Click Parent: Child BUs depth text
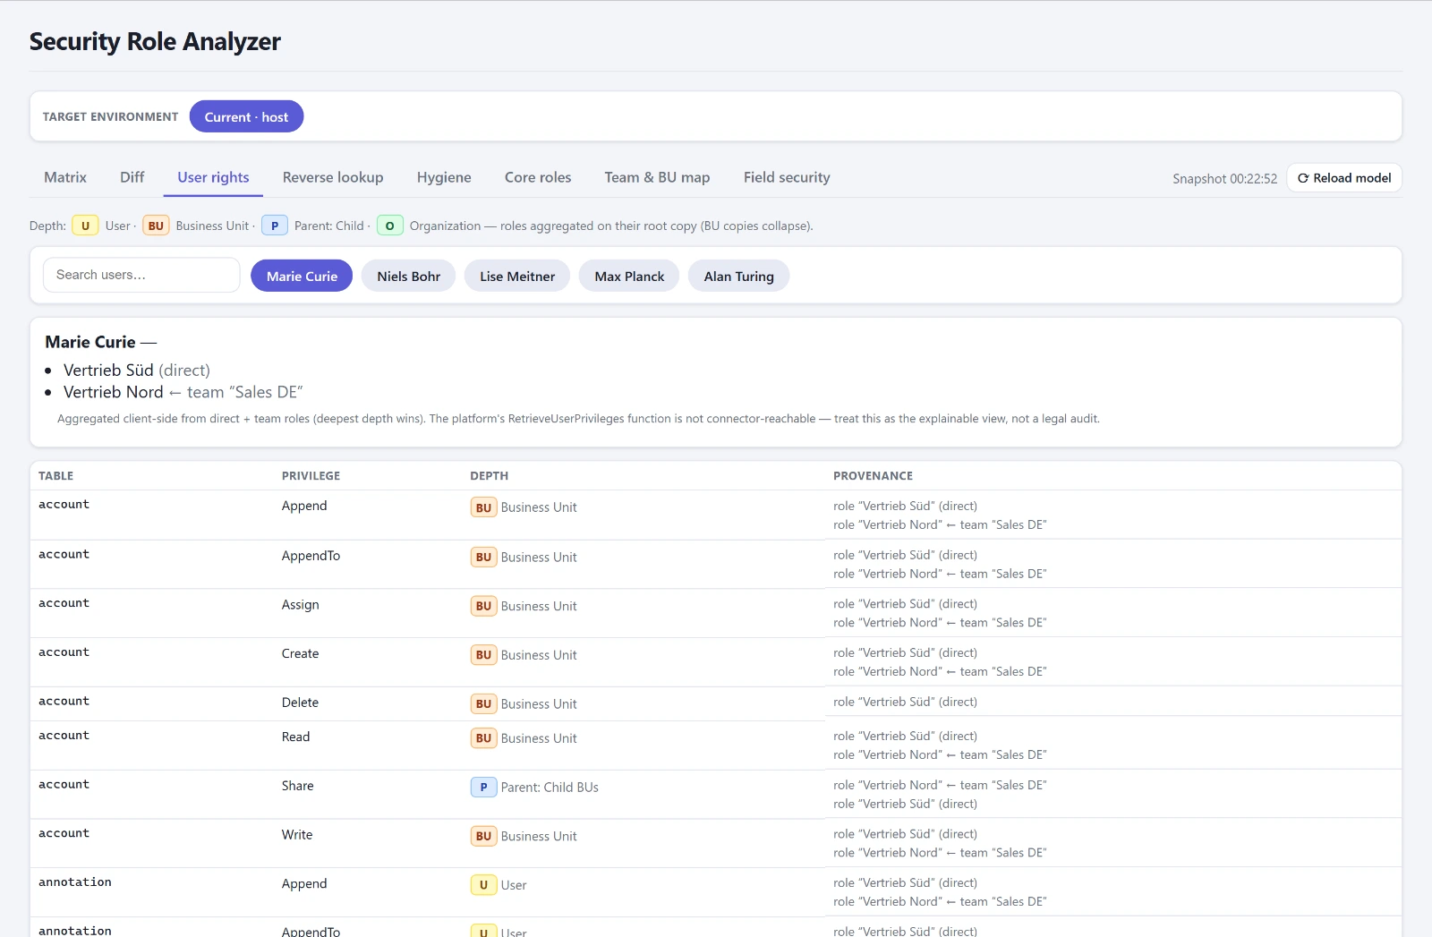1432x937 pixels. (550, 788)
